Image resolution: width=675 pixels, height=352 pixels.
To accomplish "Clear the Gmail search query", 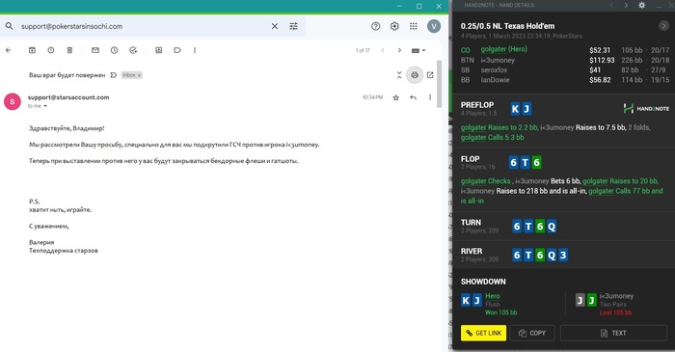I will 275,26.
